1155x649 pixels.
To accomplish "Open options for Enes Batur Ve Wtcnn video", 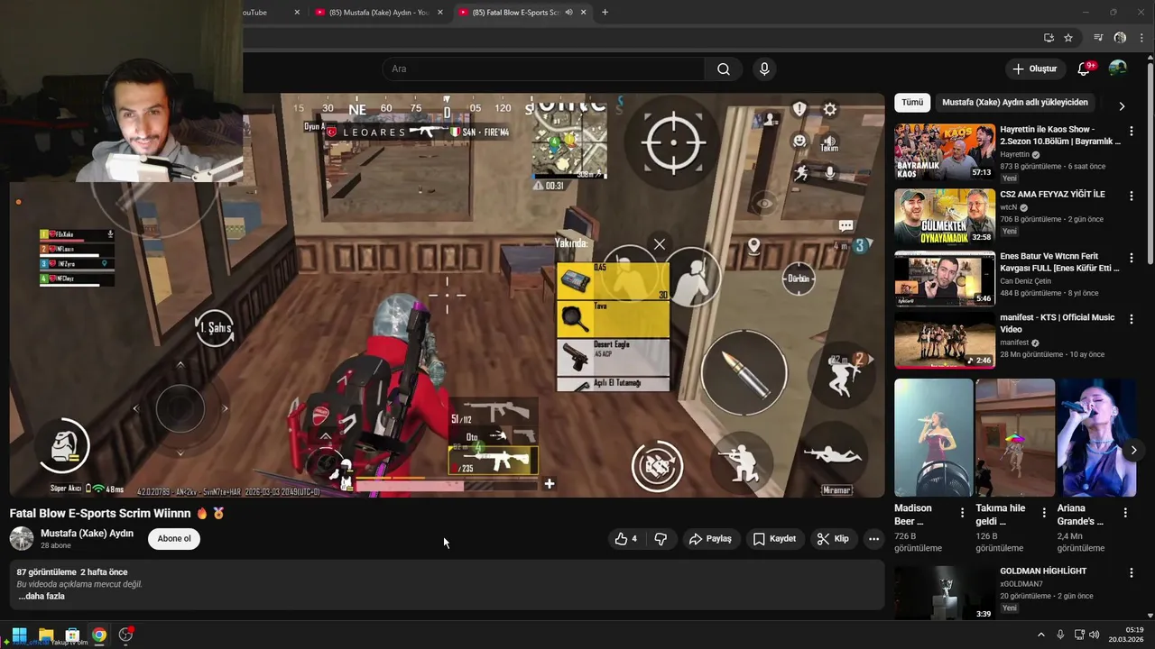I will click(x=1132, y=258).
